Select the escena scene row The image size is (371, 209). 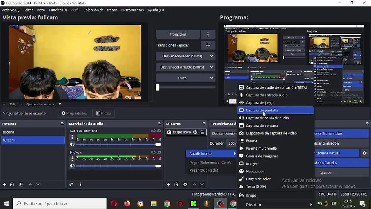pyautogui.click(x=33, y=132)
